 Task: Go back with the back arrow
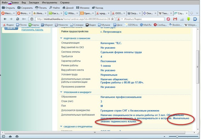tap(5, 19)
